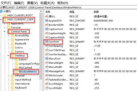This screenshot has width=137, height=91.
Task: Open the 文件(F) menu
Action: [x=6, y=3]
